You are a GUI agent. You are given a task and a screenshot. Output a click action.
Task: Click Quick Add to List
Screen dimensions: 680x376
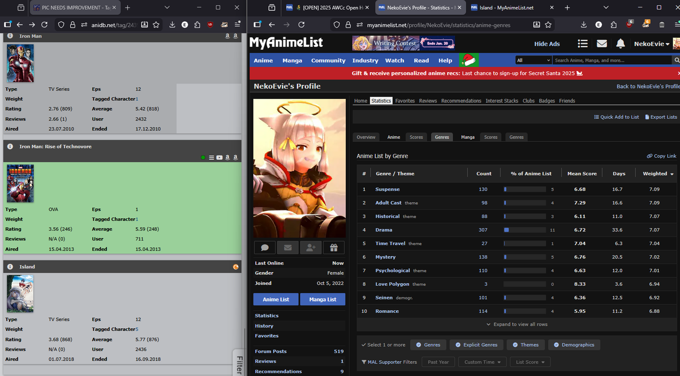[616, 117]
